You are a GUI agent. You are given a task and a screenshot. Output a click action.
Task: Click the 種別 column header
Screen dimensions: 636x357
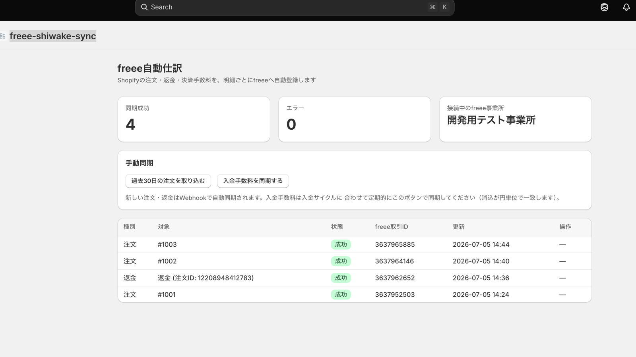(x=130, y=227)
